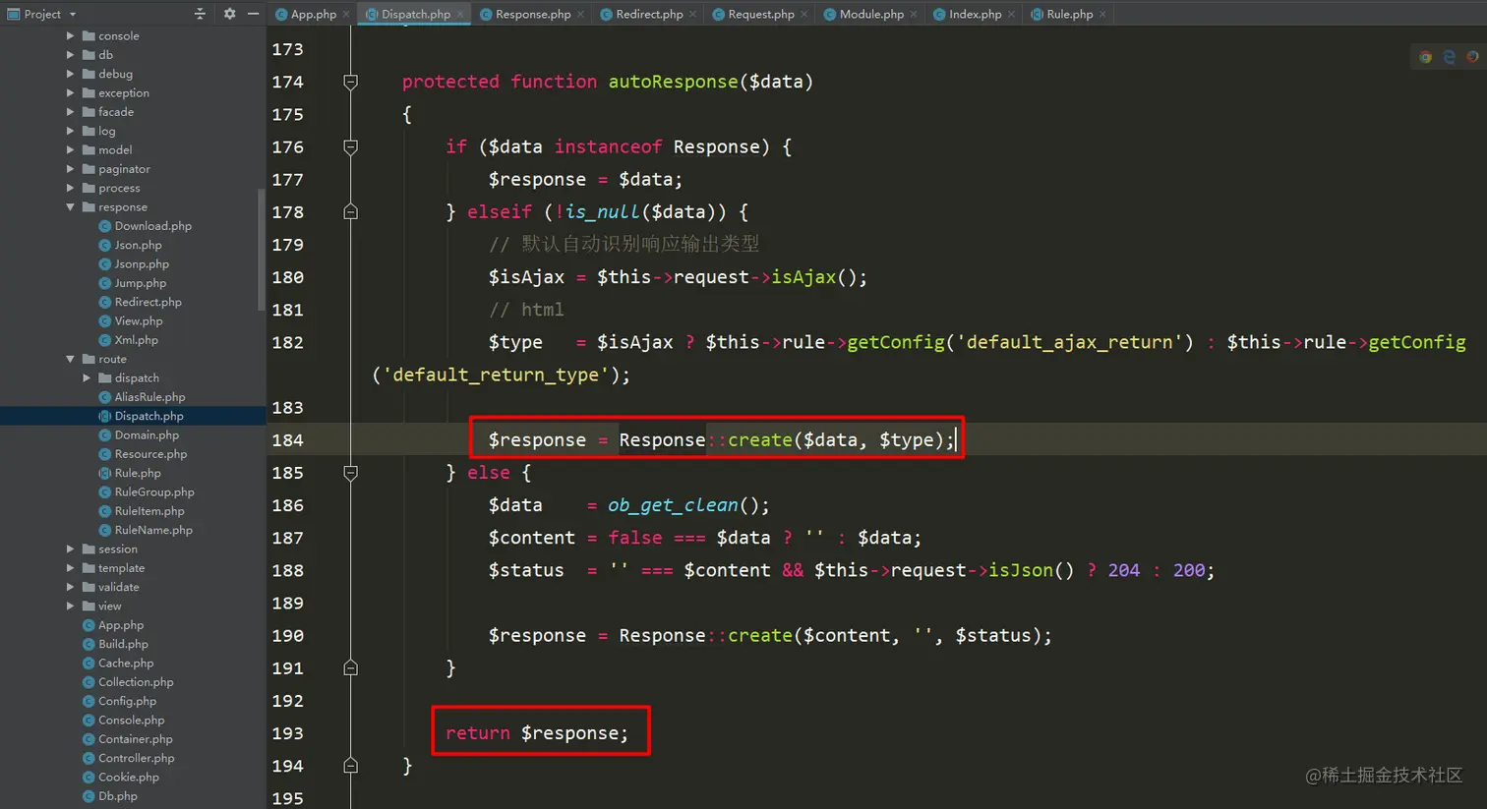Image resolution: width=1487 pixels, height=809 pixels.
Task: Expand the exception folder
Action: coord(71,93)
